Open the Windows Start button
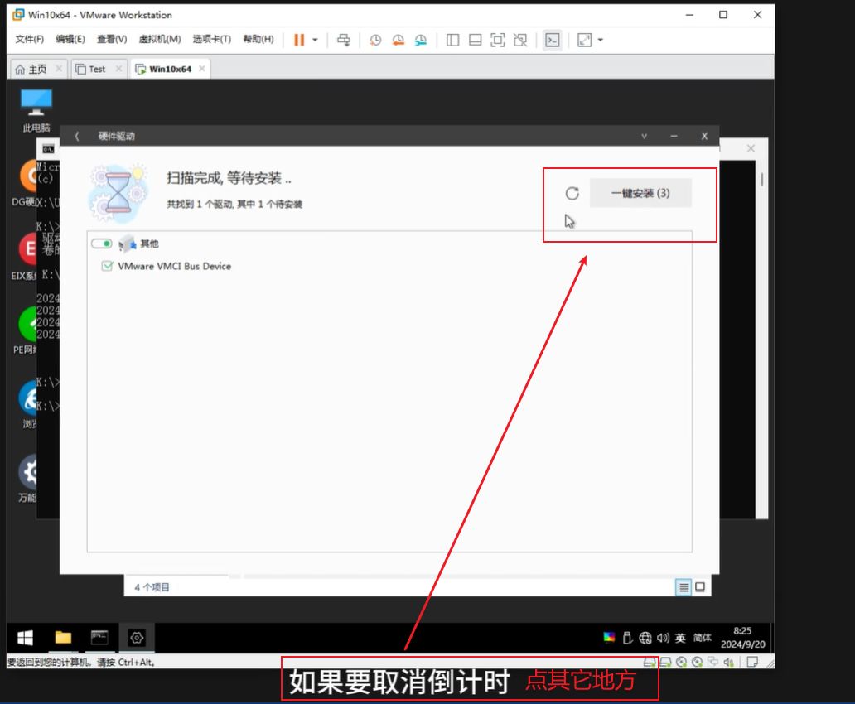855x704 pixels. coord(26,637)
